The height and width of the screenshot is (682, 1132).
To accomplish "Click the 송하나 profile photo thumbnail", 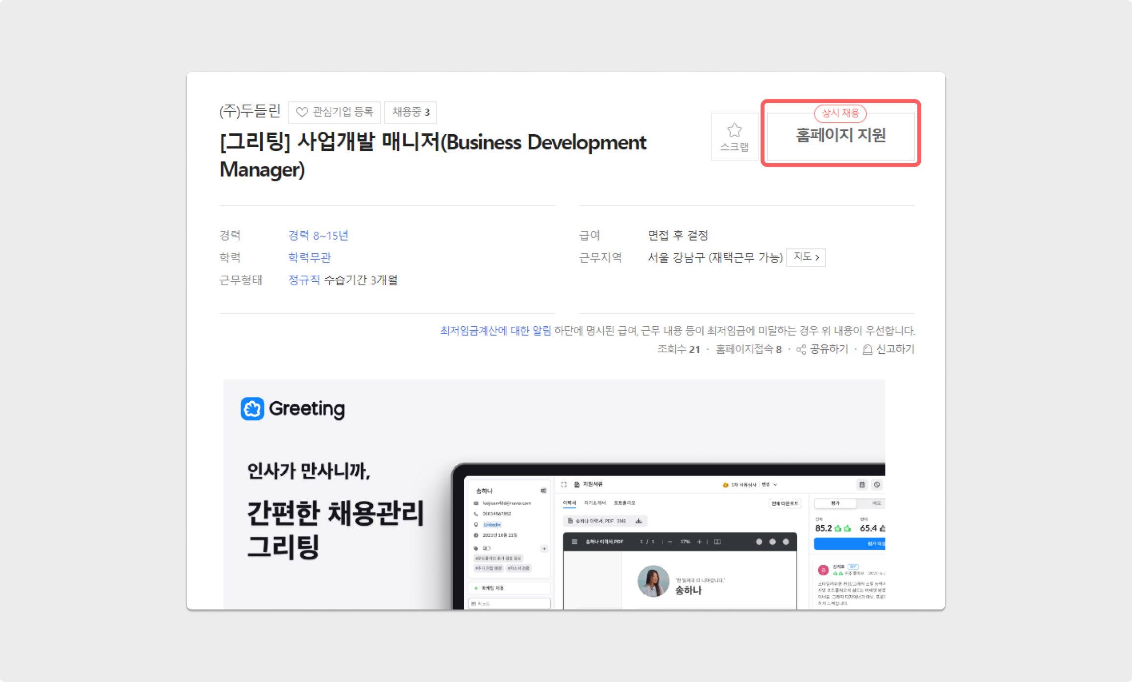I will 653,581.
